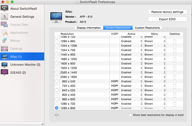
Task: Check Desktop box for 1280 x 960
Action: (174, 41)
